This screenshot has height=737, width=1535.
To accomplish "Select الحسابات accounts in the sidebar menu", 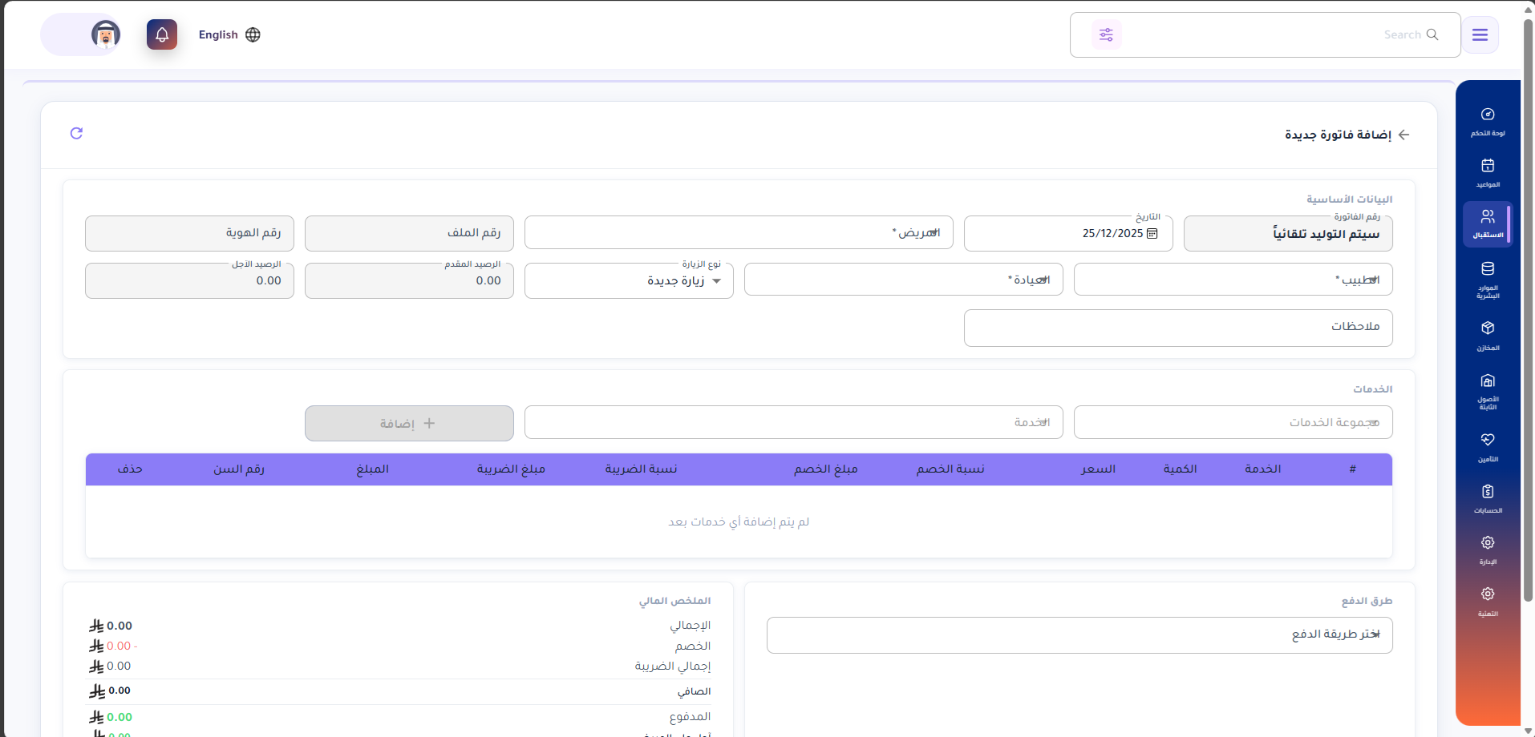I will [1488, 497].
